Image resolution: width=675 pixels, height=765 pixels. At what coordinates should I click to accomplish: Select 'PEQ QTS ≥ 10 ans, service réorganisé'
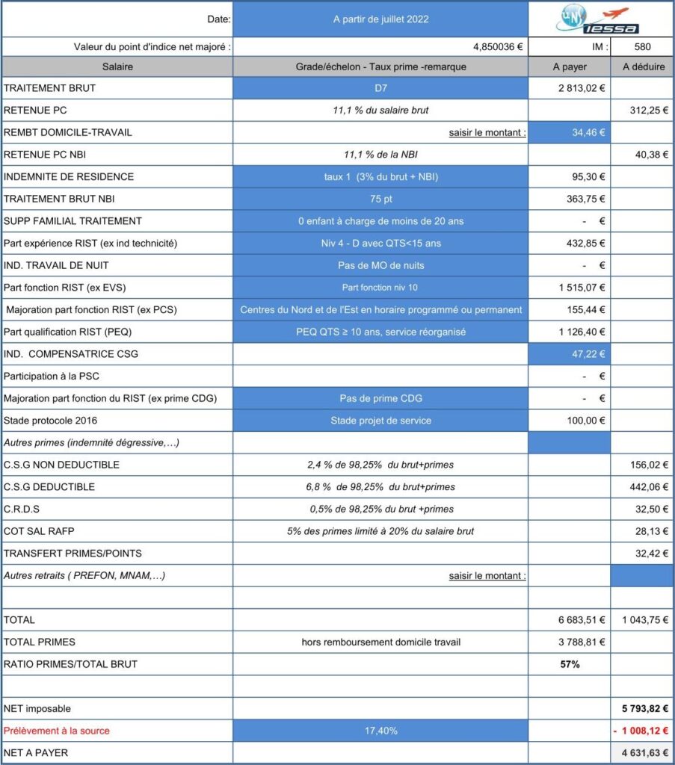coord(380,332)
